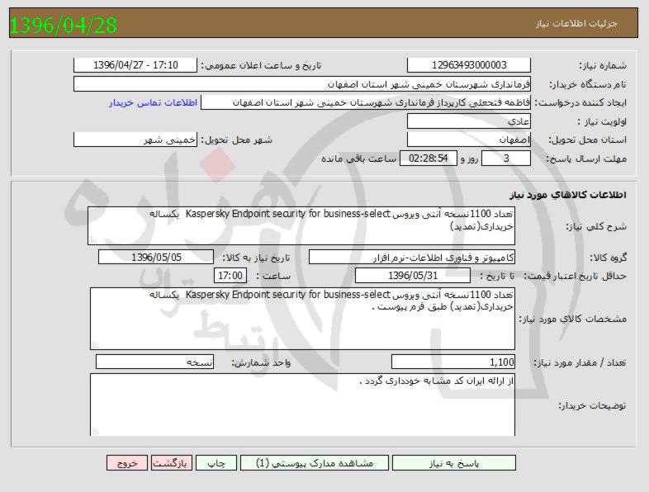Select the ایجاد کننده درخواست field
The image size is (649, 492).
[x=367, y=102]
